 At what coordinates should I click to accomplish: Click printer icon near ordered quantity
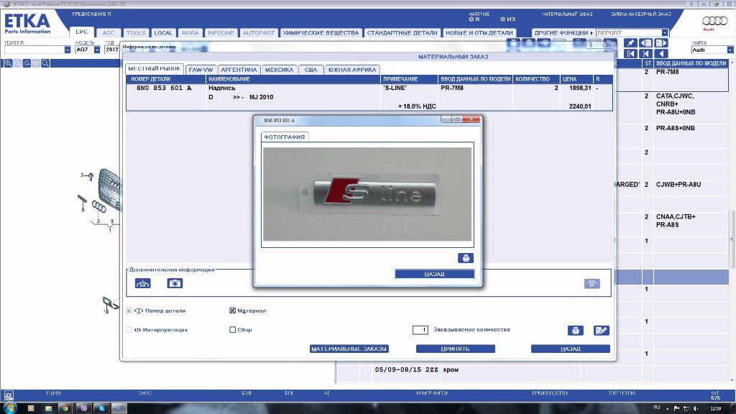point(575,331)
